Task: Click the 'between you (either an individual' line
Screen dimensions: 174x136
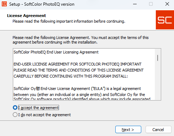Action: 79,95
